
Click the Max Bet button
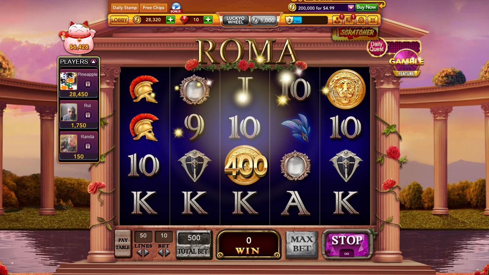click(x=302, y=244)
